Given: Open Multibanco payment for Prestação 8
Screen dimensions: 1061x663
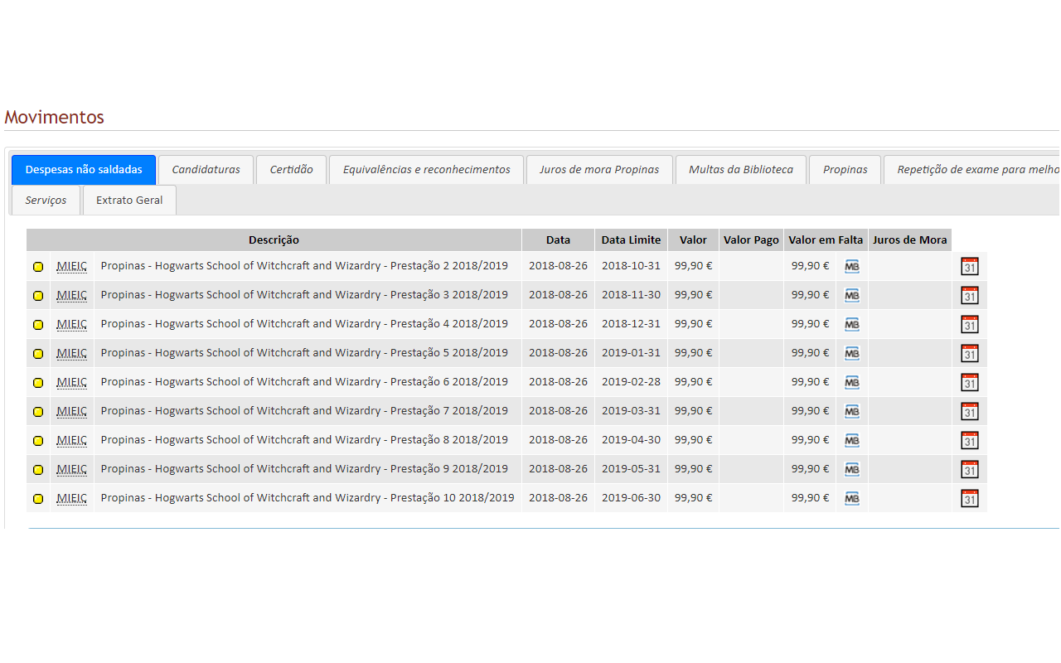Looking at the screenshot, I should click(x=852, y=440).
